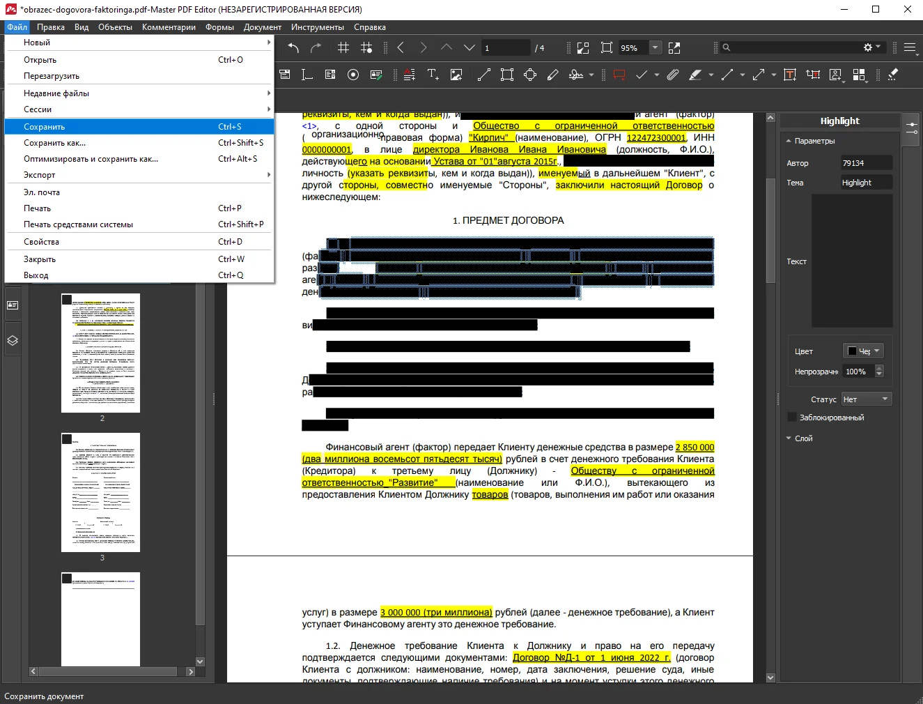Select the Add Text tool
This screenshot has width=923, height=704.
tap(433, 75)
